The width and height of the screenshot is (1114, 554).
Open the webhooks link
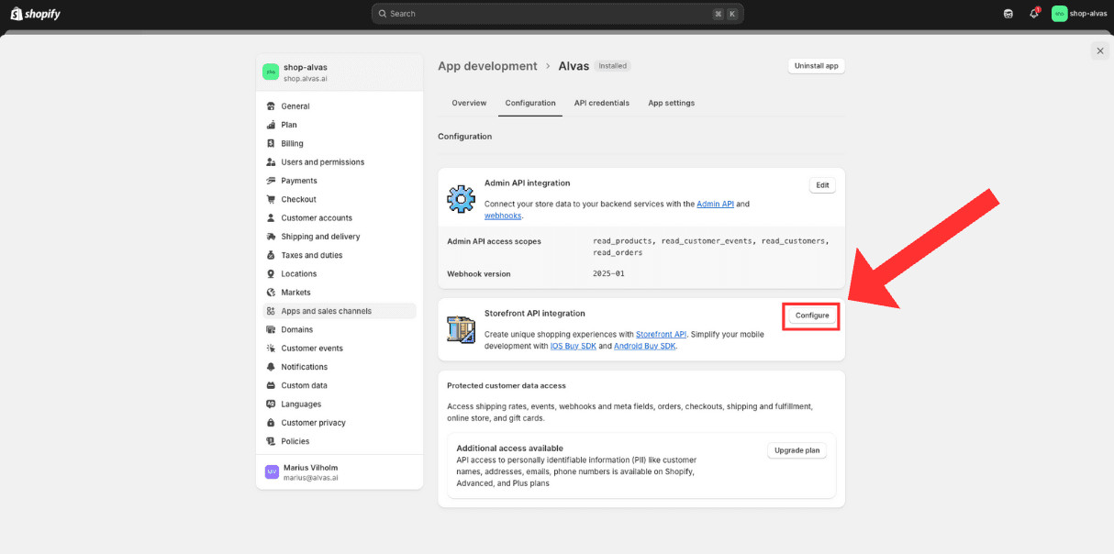click(x=503, y=216)
